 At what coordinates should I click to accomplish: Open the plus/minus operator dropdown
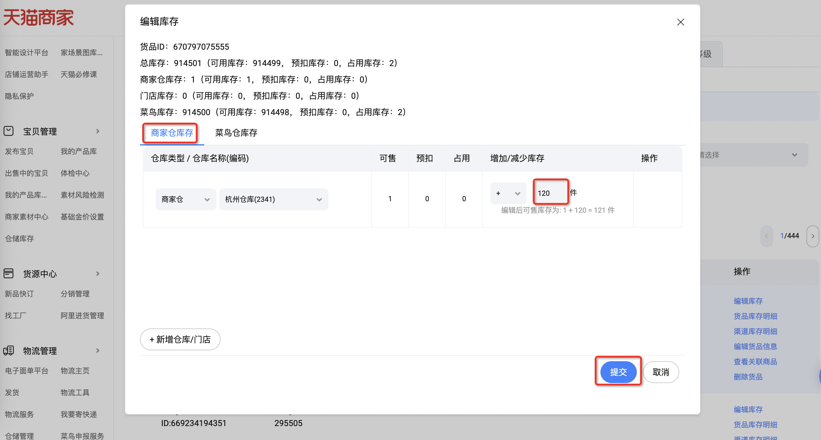tap(508, 193)
